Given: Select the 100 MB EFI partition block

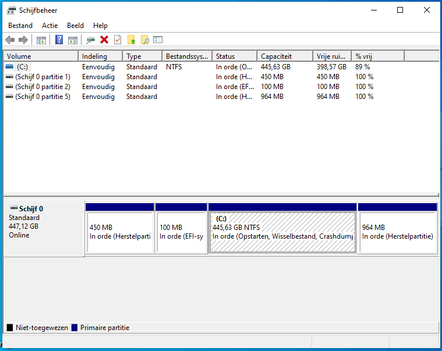Looking at the screenshot, I should click(181, 232).
